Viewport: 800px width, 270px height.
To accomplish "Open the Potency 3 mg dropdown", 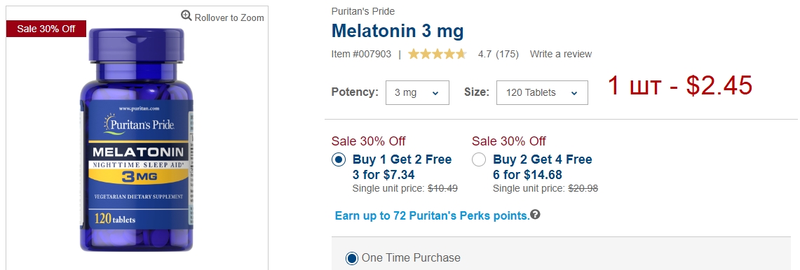I will click(x=417, y=93).
